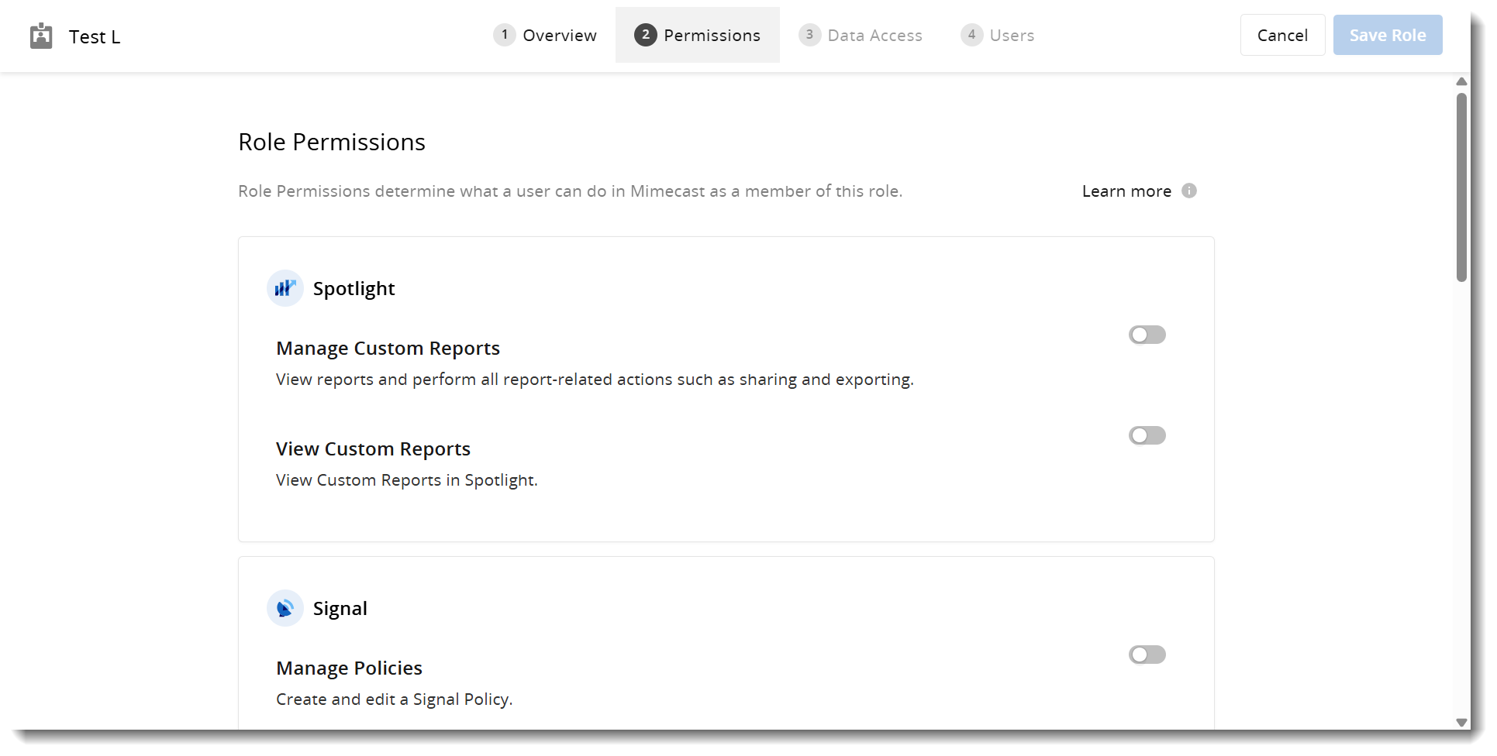Click the info icon next to Learn more

click(x=1188, y=191)
